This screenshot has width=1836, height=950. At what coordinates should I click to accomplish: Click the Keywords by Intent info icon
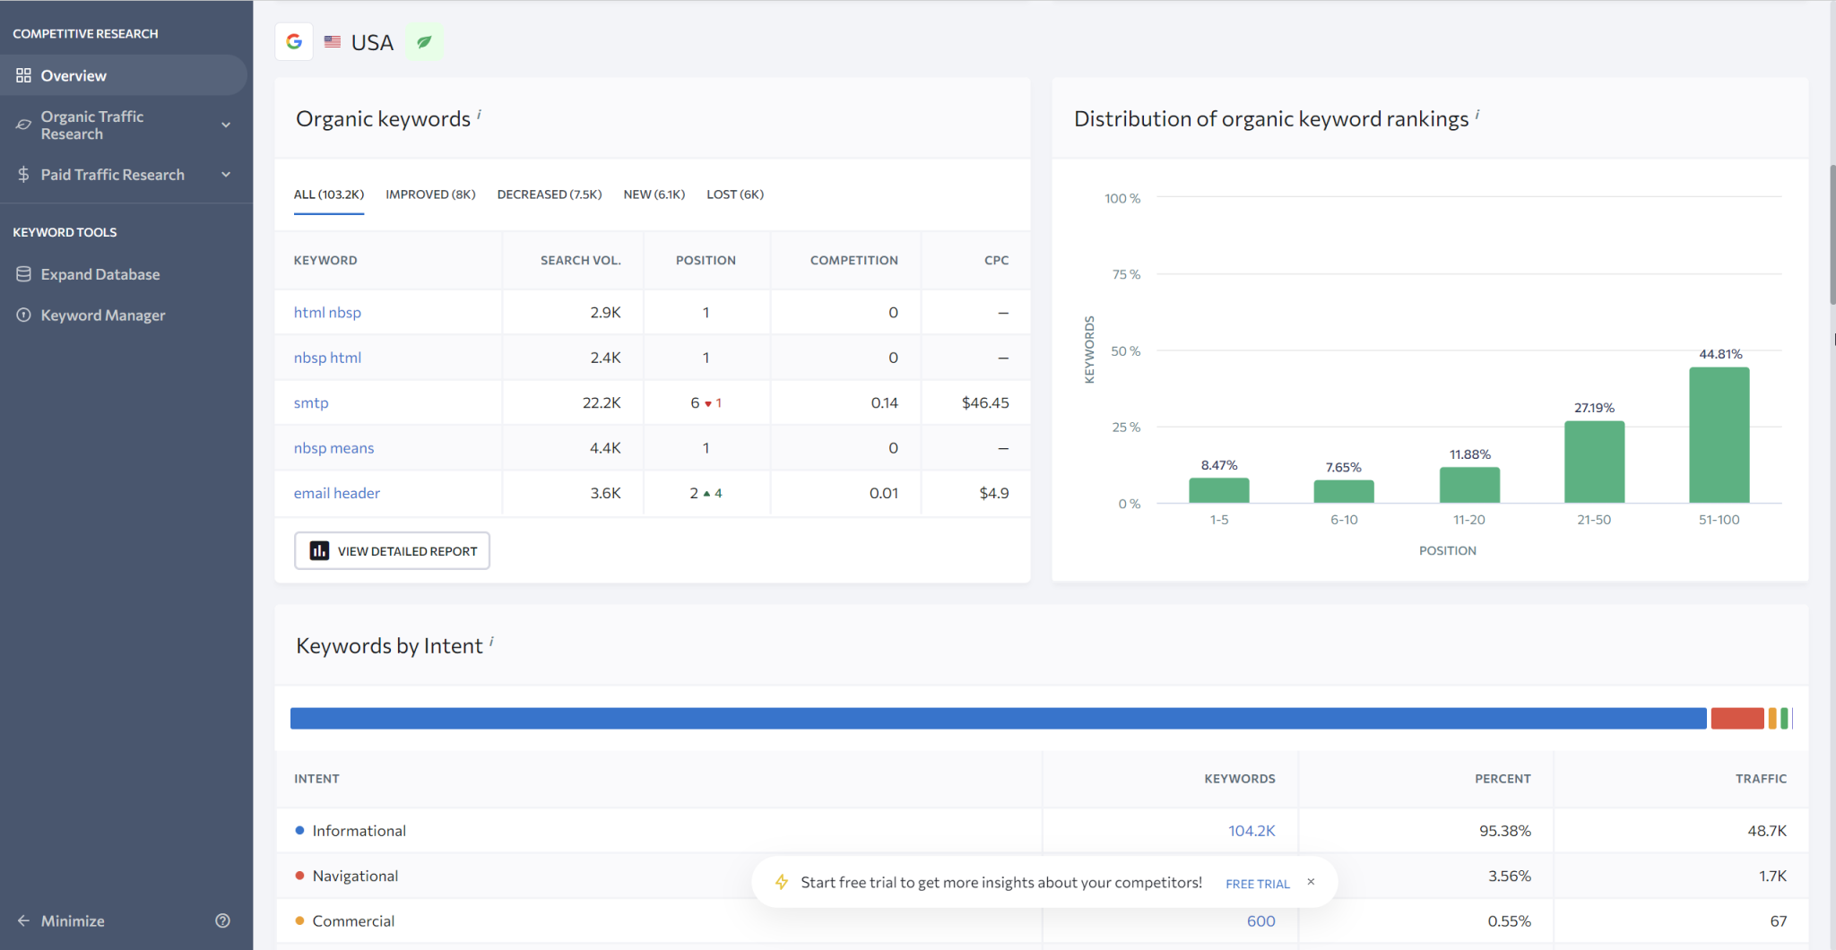490,638
